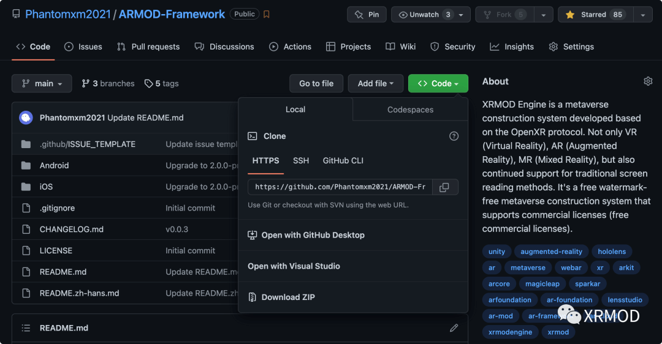
Task: Open the CHANGELOG.md file
Action: (71, 230)
